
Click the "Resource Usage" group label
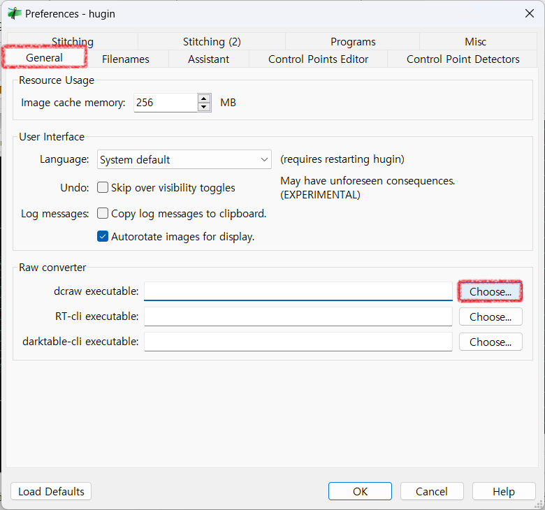click(x=57, y=80)
